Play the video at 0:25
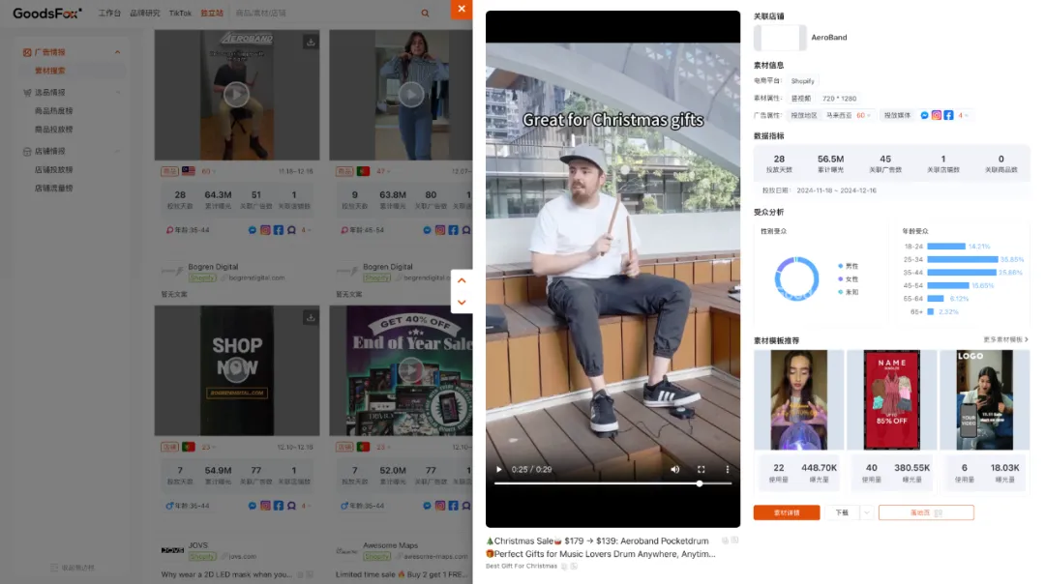Screen dimensions: 1045x584 point(498,470)
